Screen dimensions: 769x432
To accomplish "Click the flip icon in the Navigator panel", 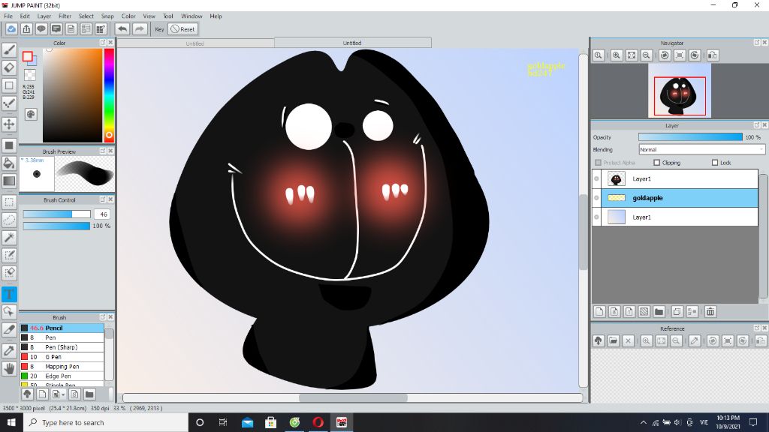I will pyautogui.click(x=713, y=55).
